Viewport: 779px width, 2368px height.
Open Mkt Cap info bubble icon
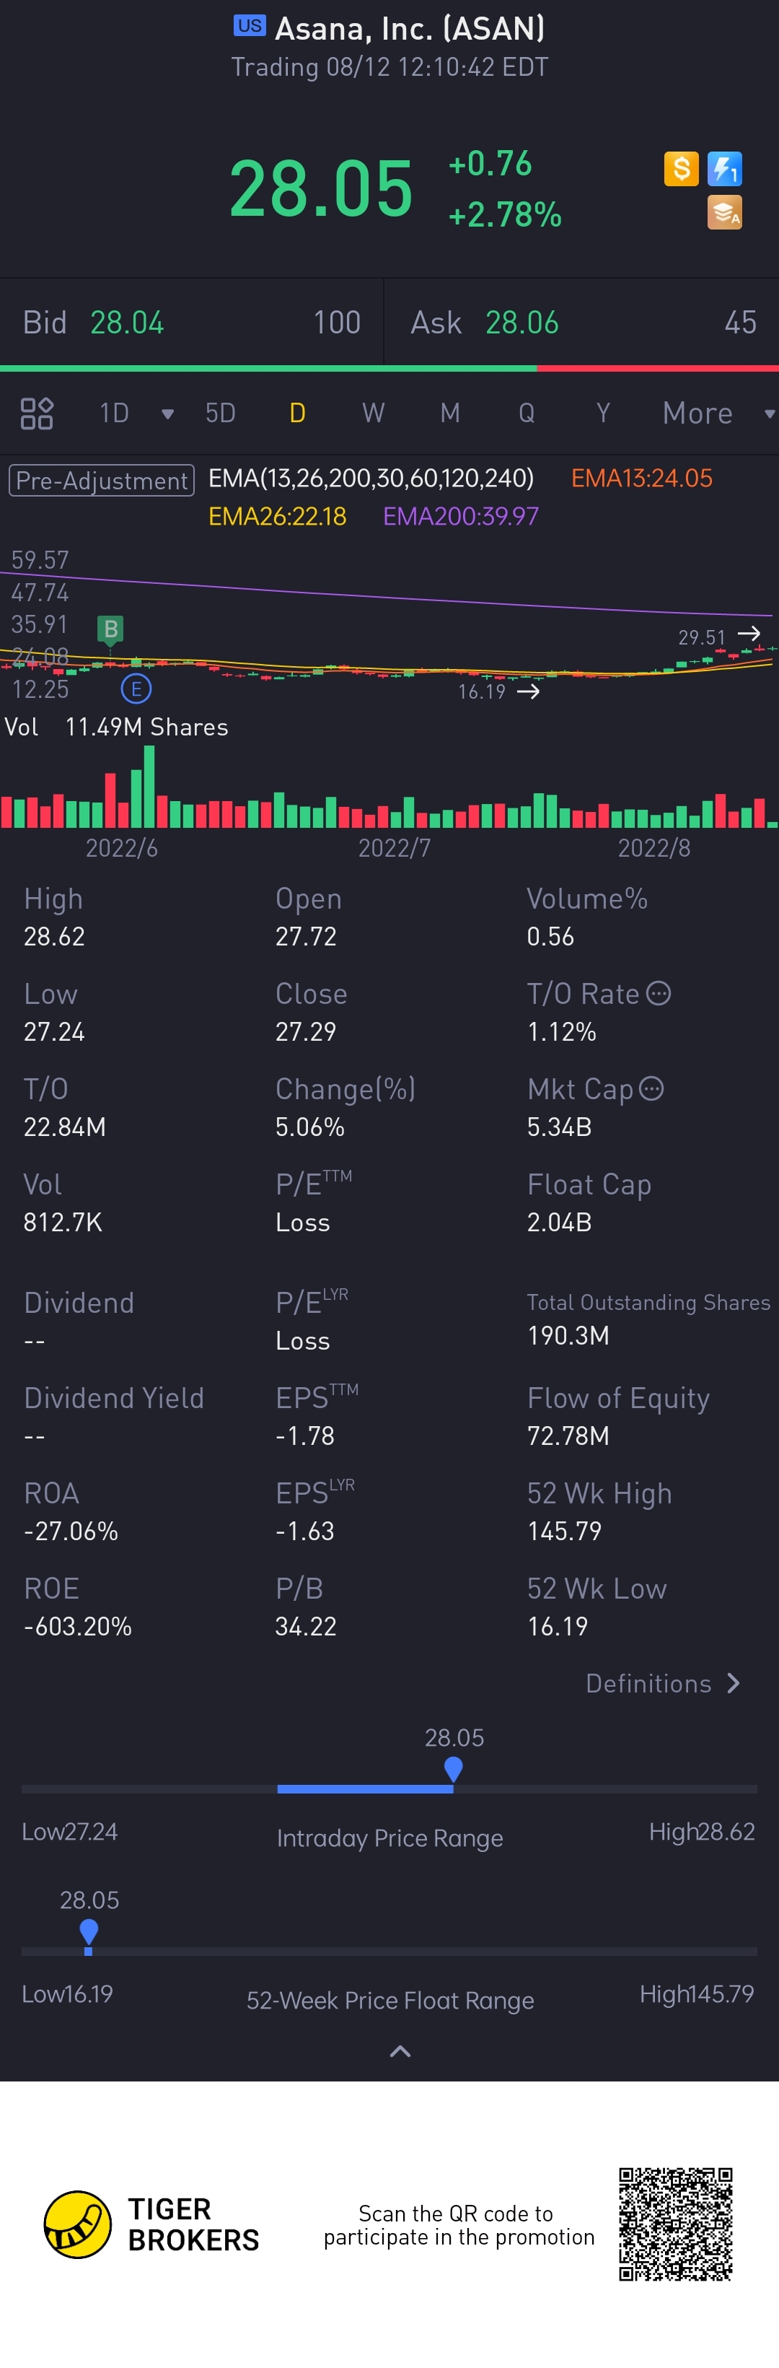pyautogui.click(x=651, y=1089)
